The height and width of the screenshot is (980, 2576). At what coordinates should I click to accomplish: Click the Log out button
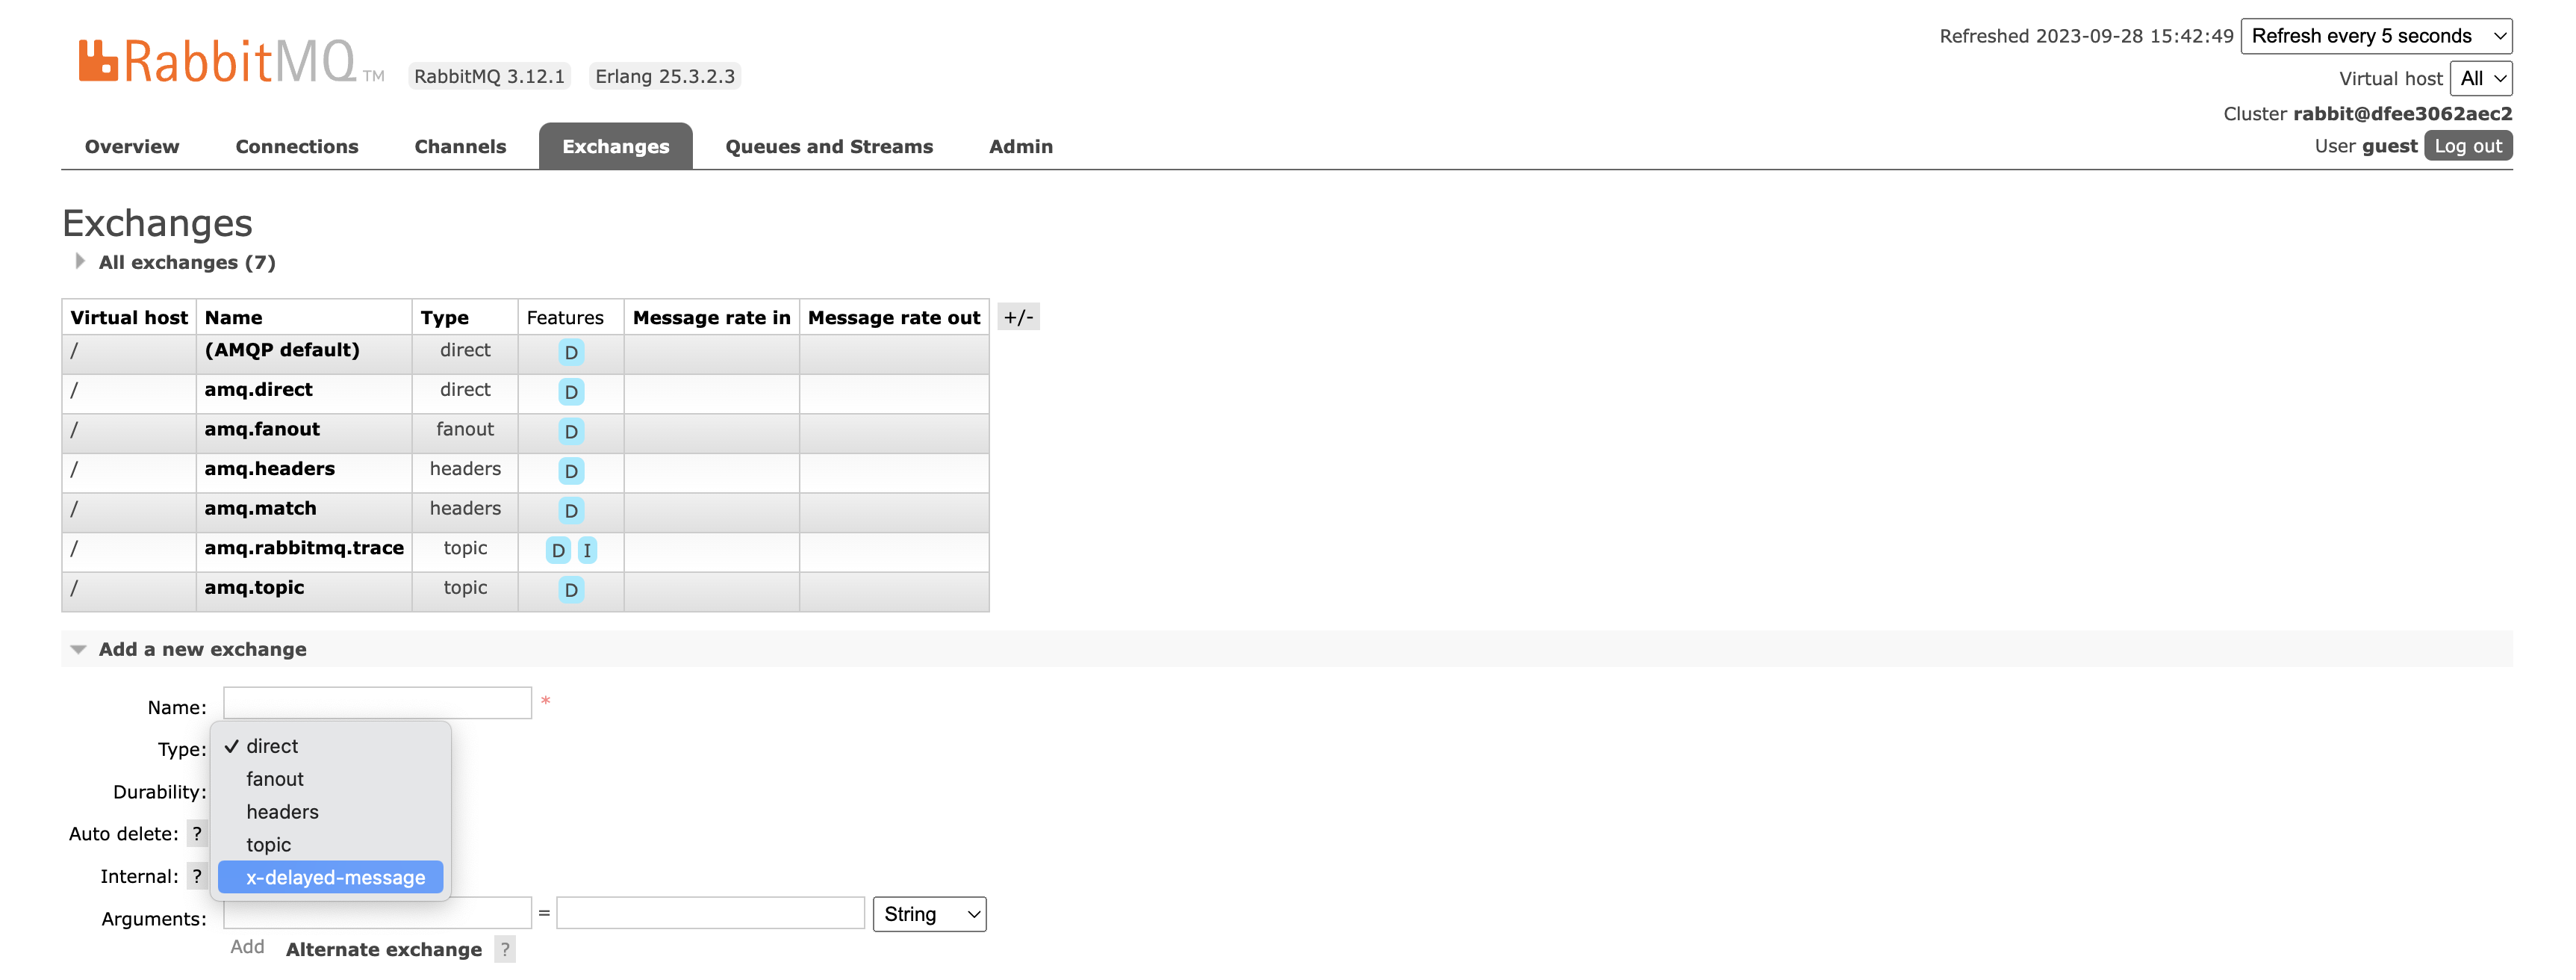[x=2468, y=146]
